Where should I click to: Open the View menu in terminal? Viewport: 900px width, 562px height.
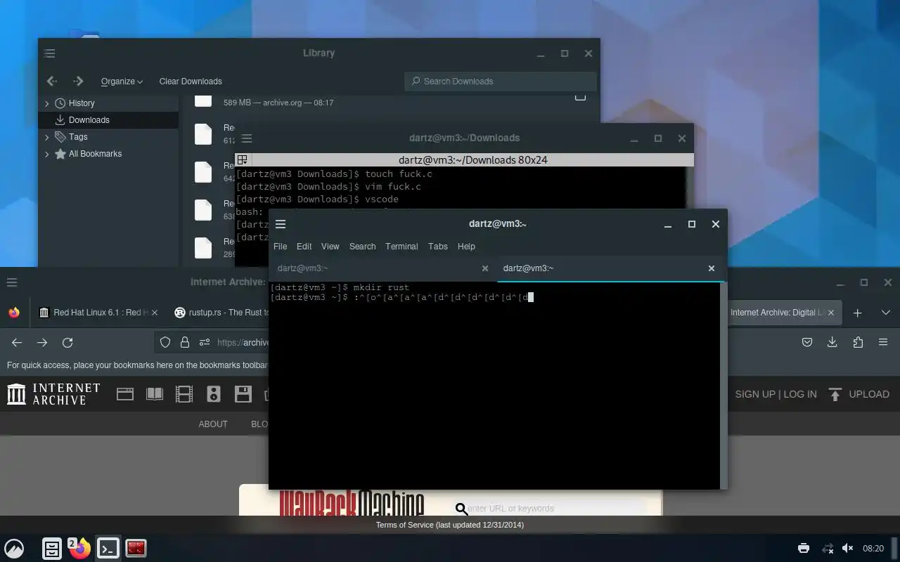tap(330, 247)
